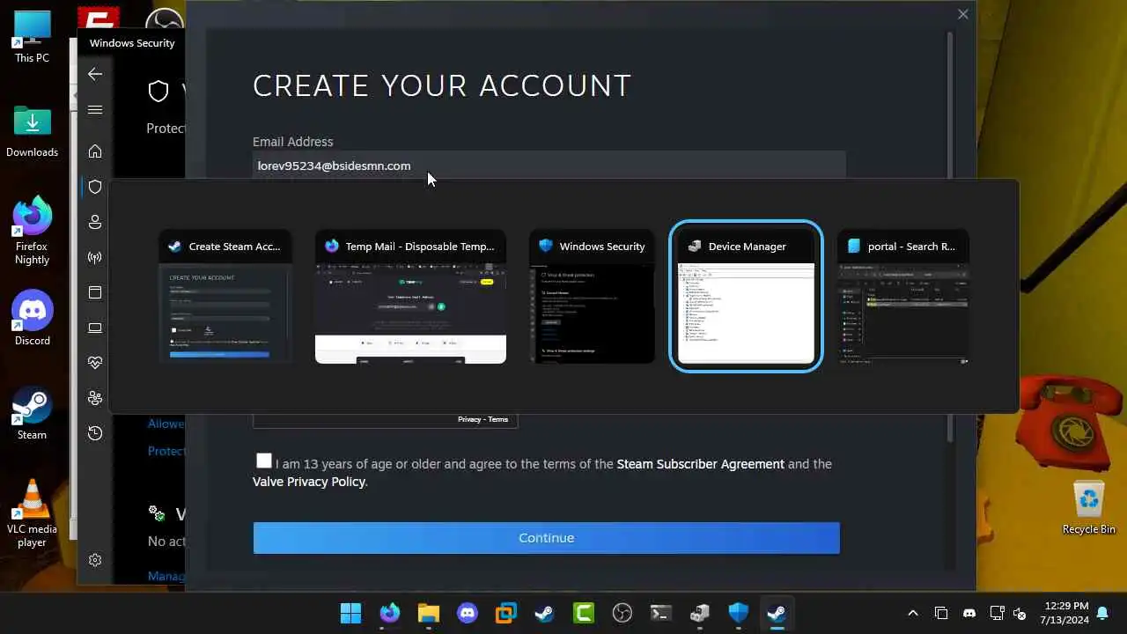The image size is (1127, 634).
Task: Launch Firefox Nightly desktop shortcut
Action: coord(32,231)
